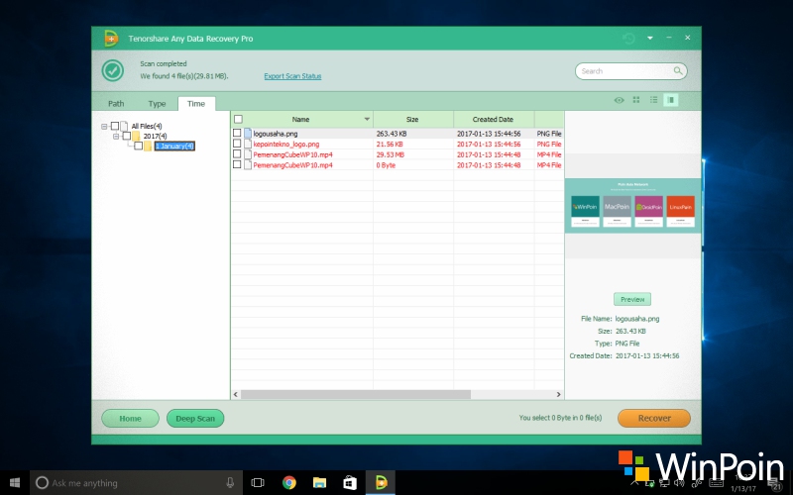The image size is (793, 495).
Task: Collapse the All Files(4) tree node
Action: [104, 127]
